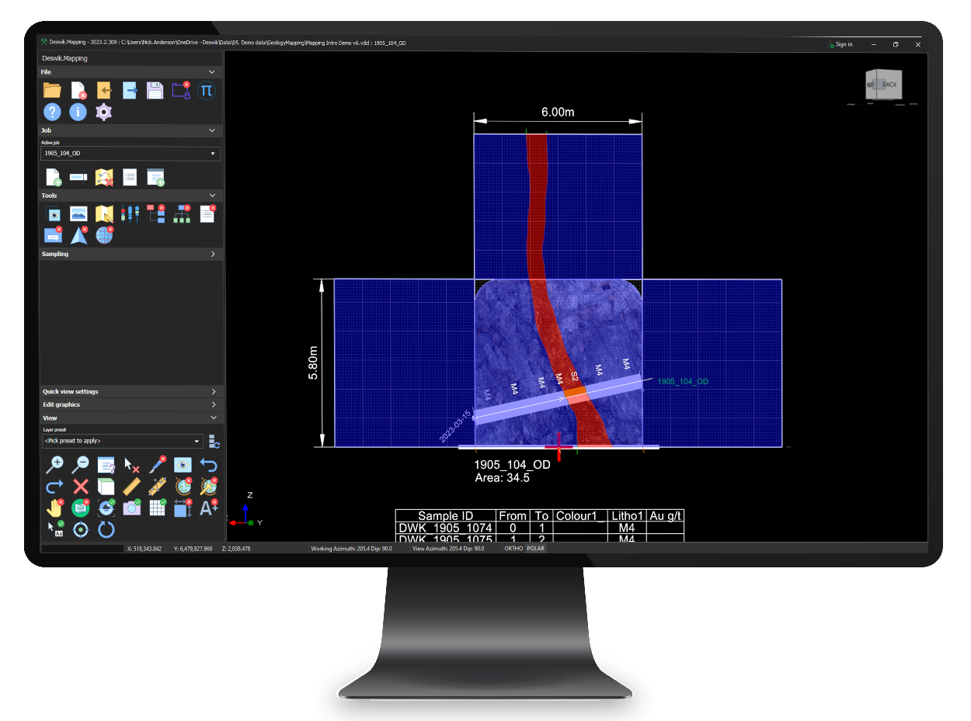Select the ruler measure tool
This screenshot has width=971, height=721.
(x=131, y=487)
